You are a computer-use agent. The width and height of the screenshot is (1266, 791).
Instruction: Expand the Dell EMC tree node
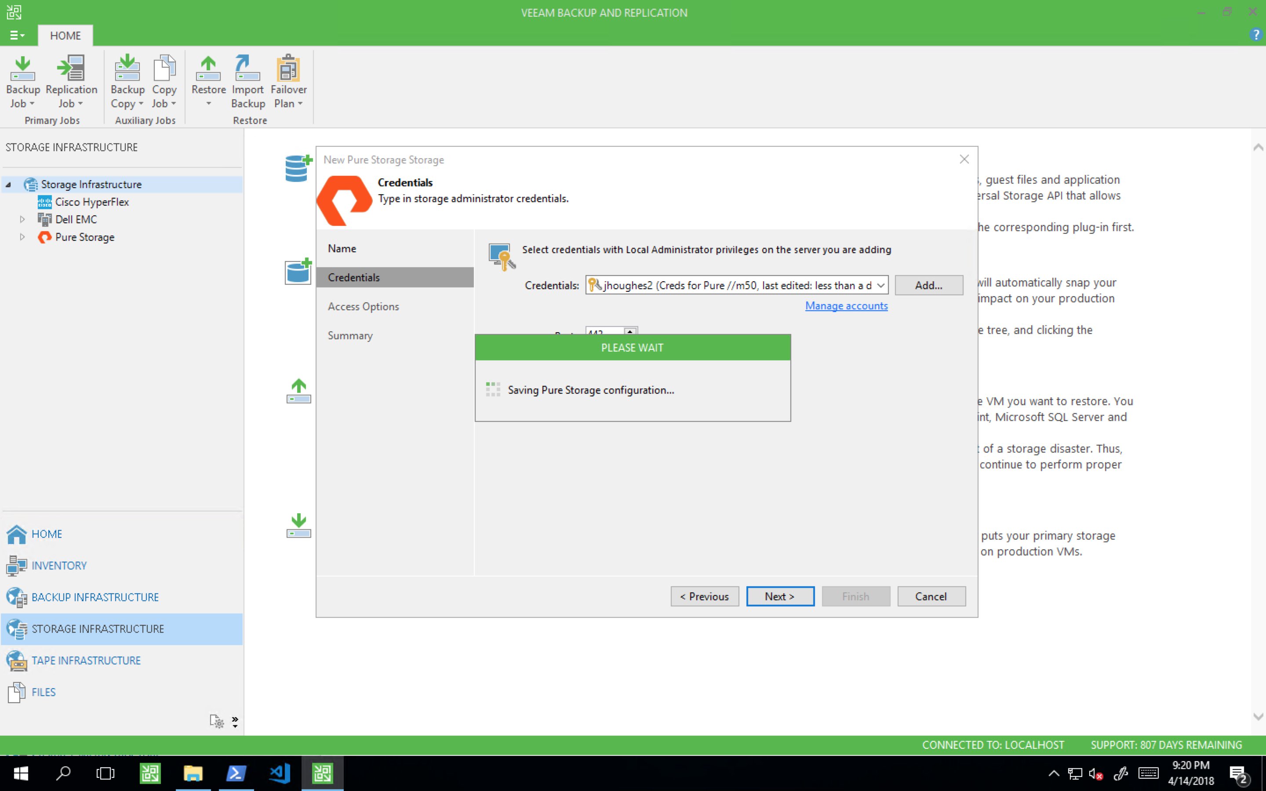coord(22,219)
